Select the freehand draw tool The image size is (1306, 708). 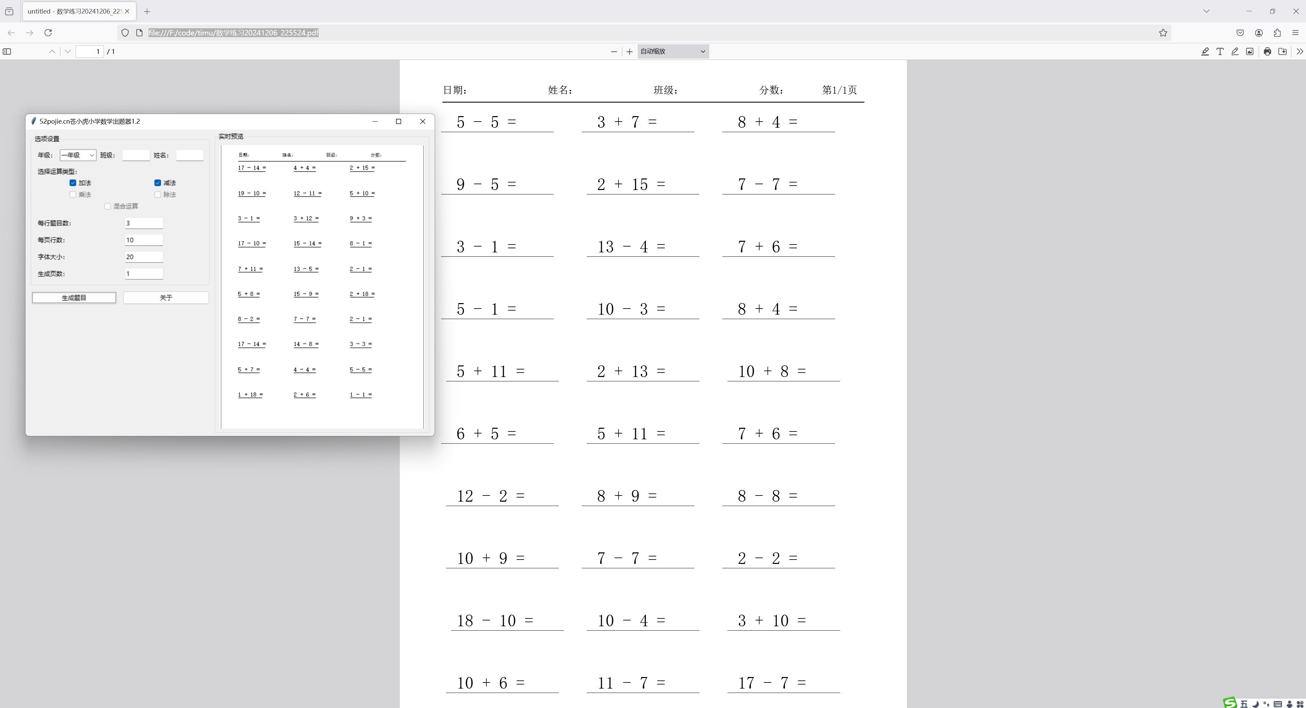[1235, 51]
